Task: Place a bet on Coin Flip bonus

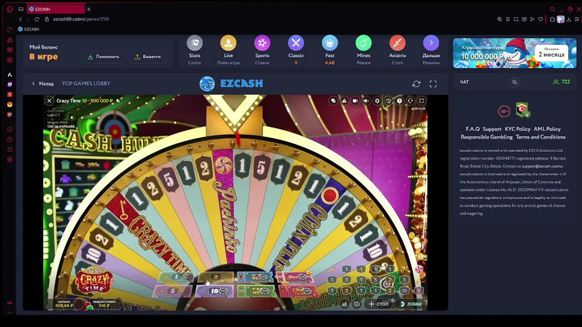Action: coord(255,277)
